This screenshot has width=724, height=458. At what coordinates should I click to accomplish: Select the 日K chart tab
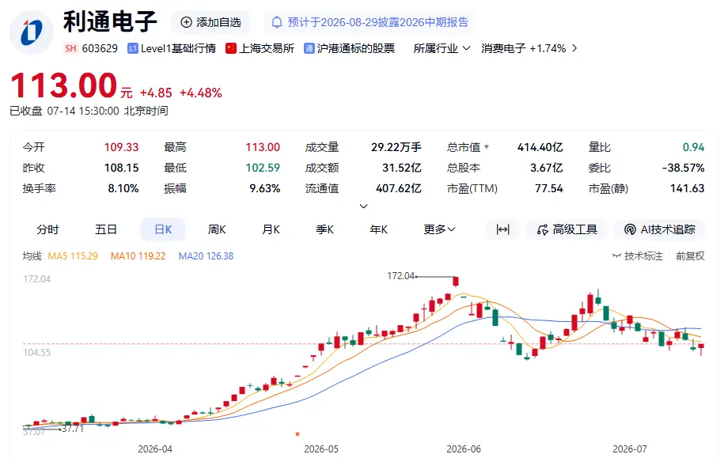163,229
